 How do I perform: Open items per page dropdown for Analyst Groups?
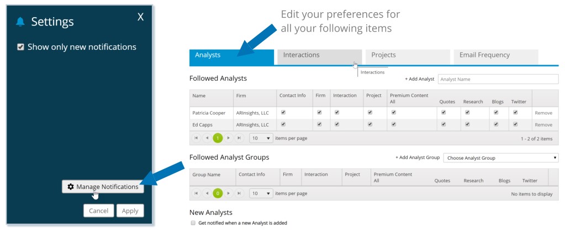pyautogui.click(x=261, y=193)
